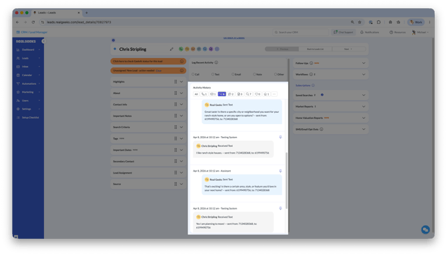This screenshot has width=447, height=255.
Task: Expand the Search Criteria section chevron
Action: coord(181,127)
